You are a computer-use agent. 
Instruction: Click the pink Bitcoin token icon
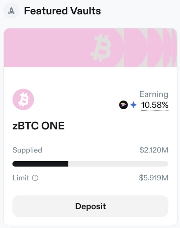click(23, 100)
